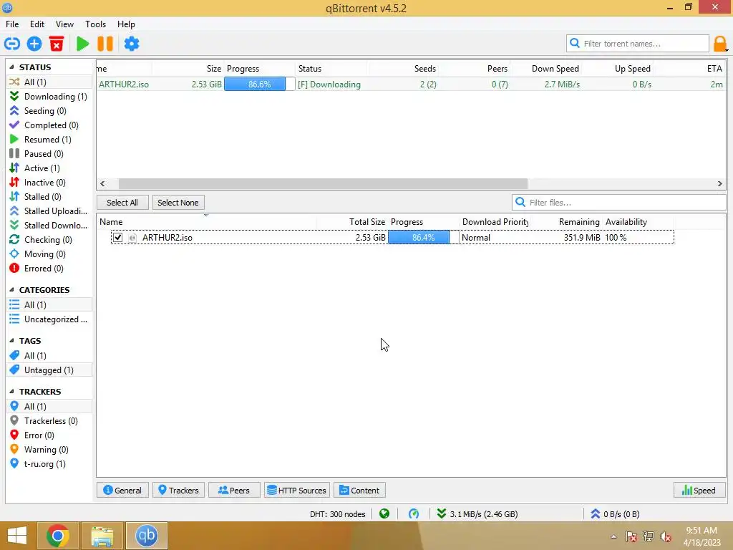Click upload speed arrow in status bar

coord(595,514)
